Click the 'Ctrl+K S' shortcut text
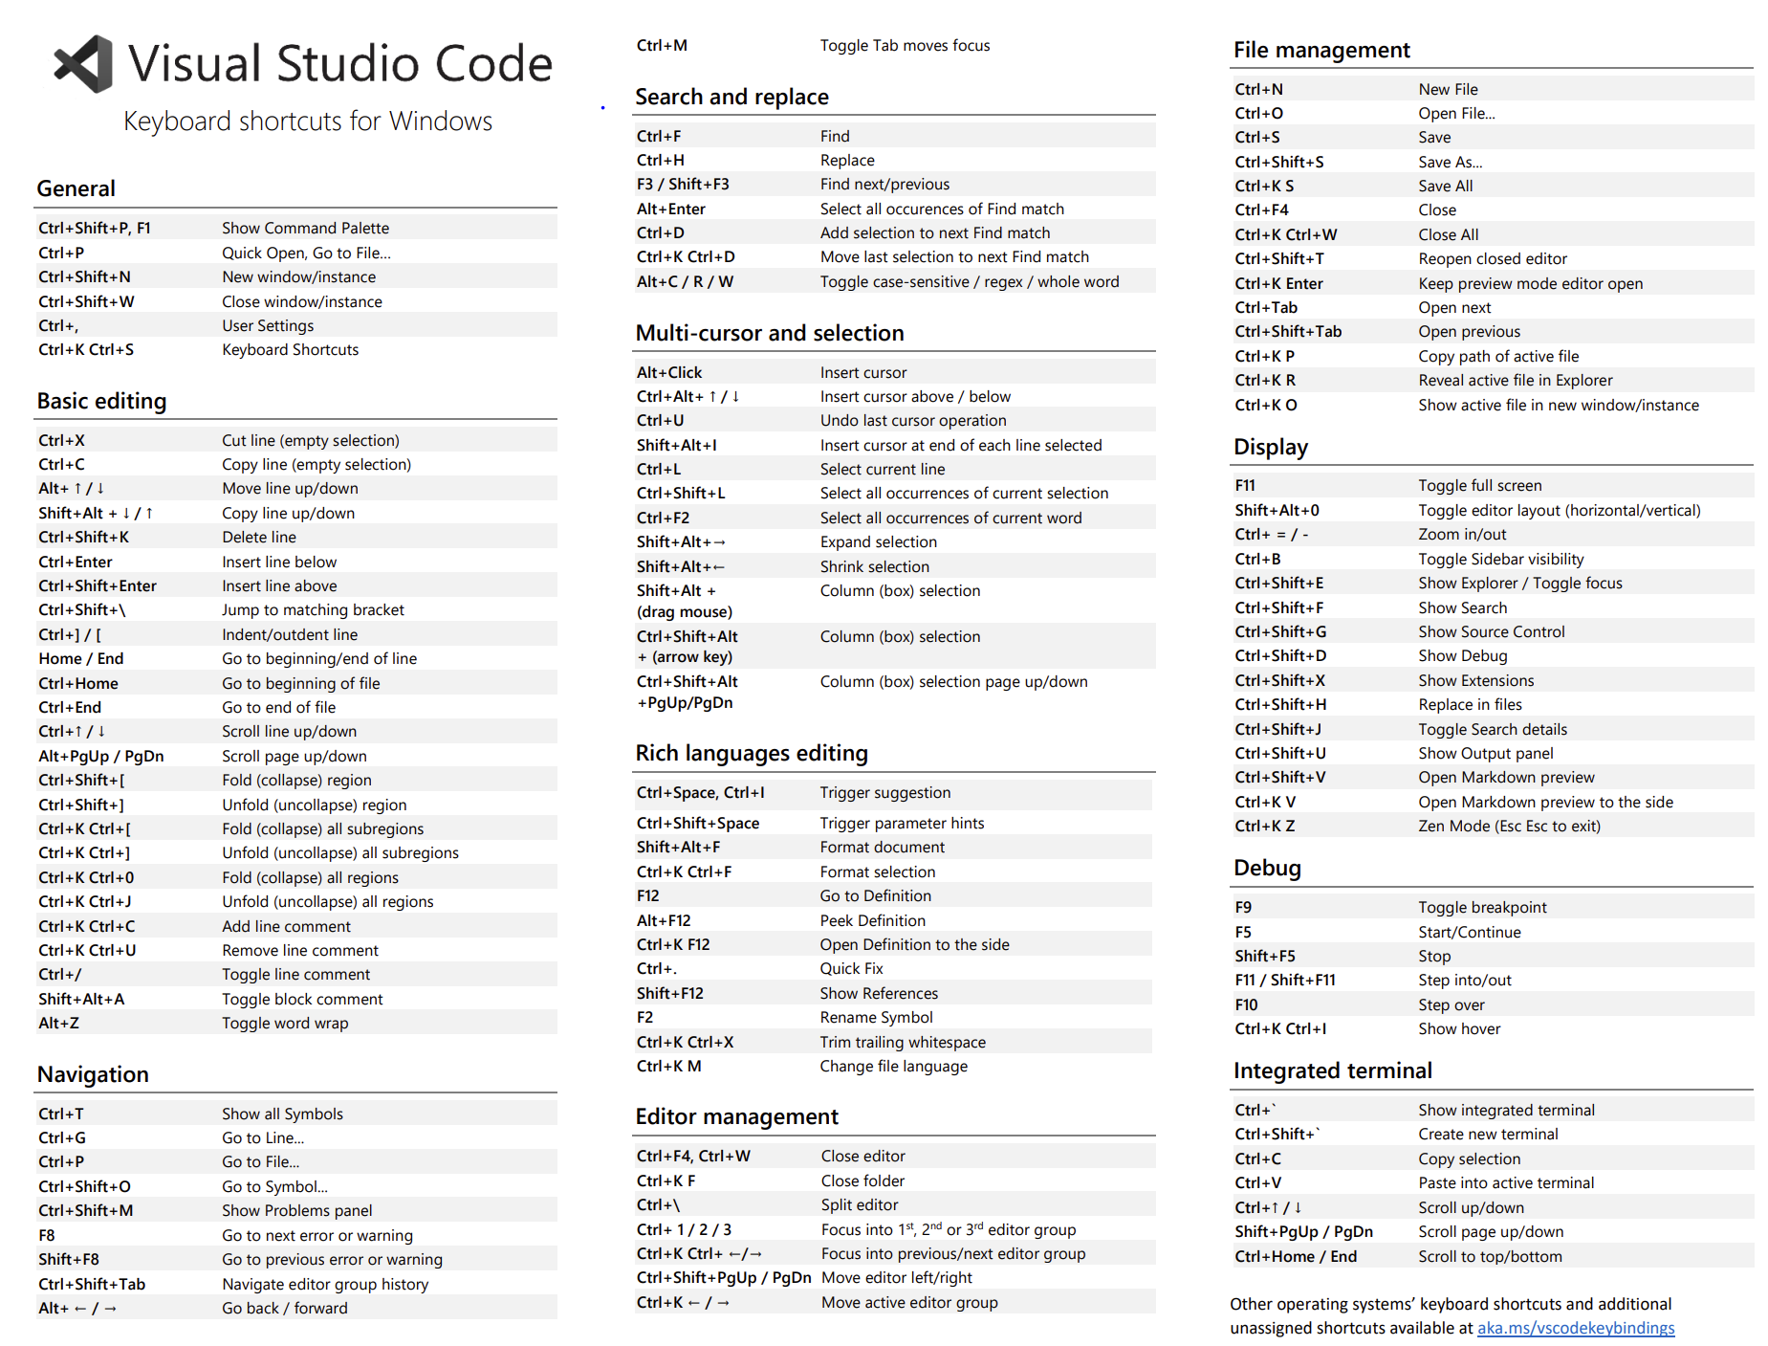This screenshot has width=1768, height=1346. click(1264, 186)
